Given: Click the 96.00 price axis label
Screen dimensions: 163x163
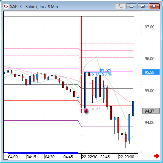Looking at the screenshot, I should click(x=150, y=59).
